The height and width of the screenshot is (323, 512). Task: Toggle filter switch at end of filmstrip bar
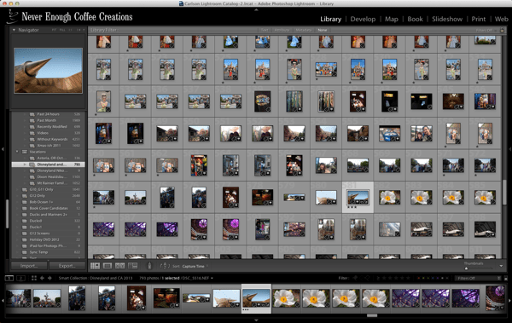point(506,279)
